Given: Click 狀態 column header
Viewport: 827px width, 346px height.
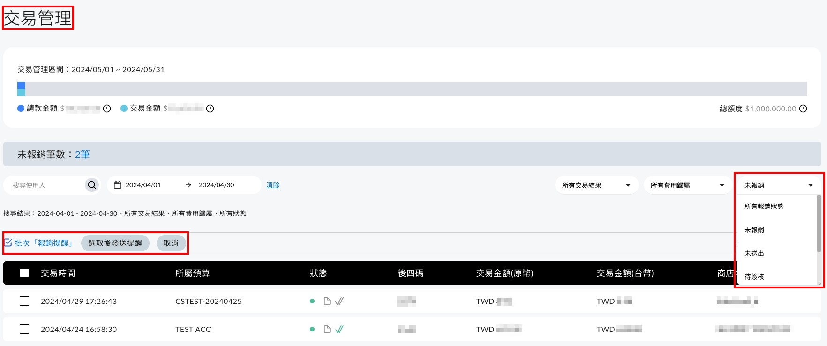Looking at the screenshot, I should 318,273.
